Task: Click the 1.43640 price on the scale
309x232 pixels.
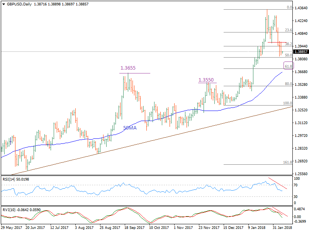Action: point(301,8)
